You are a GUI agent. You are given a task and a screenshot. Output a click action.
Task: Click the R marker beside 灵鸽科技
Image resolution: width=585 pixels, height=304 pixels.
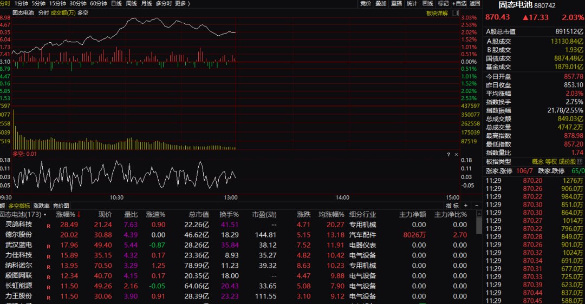(x=49, y=225)
